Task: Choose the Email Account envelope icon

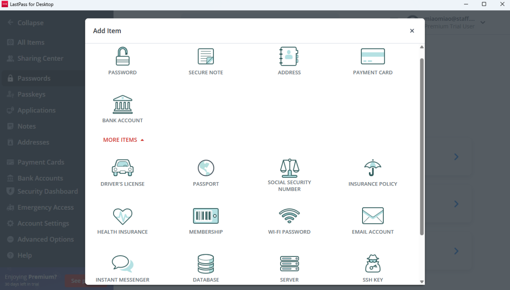Action: [x=373, y=216]
